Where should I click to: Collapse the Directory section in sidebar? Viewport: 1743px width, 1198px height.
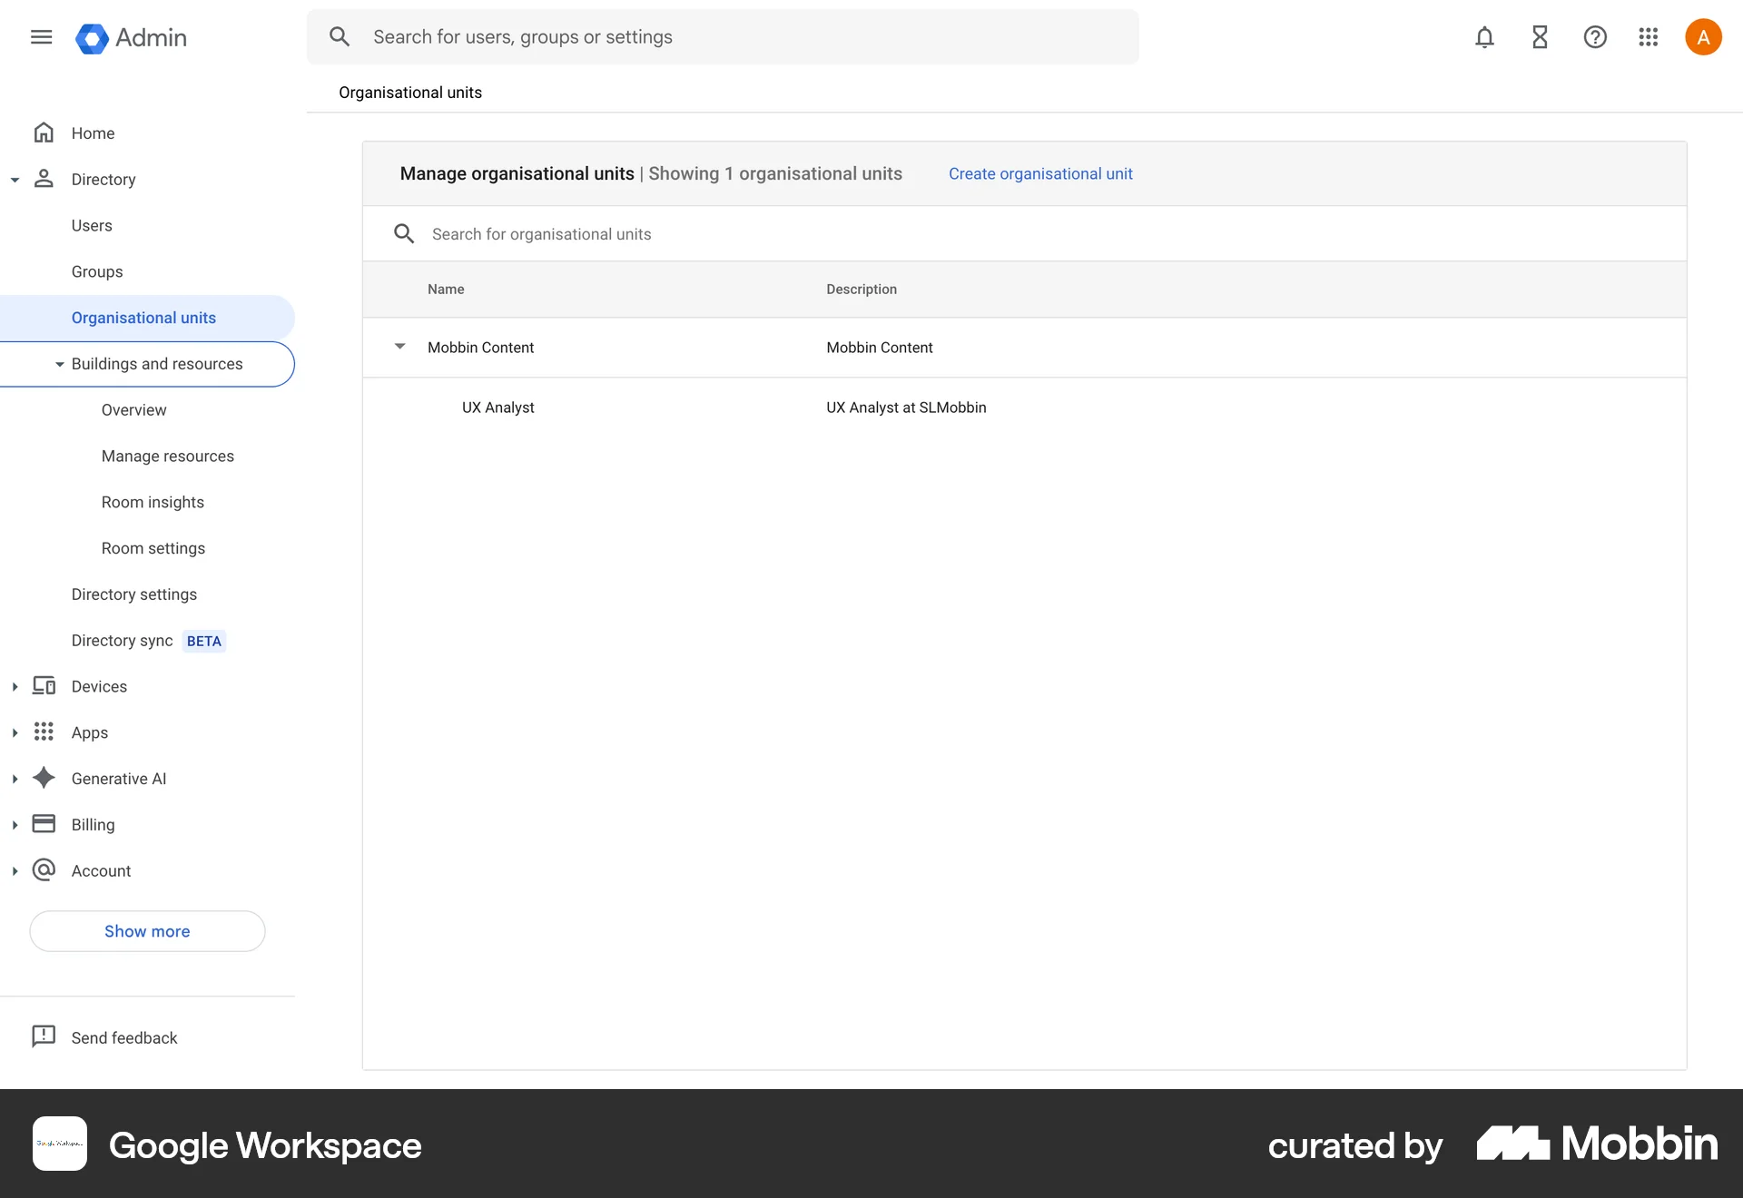click(15, 180)
